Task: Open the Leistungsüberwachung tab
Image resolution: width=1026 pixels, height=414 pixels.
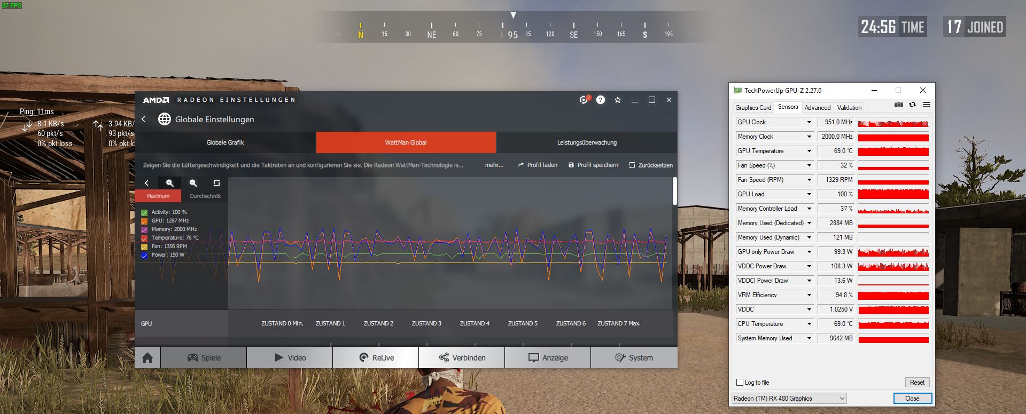Action: click(x=587, y=142)
